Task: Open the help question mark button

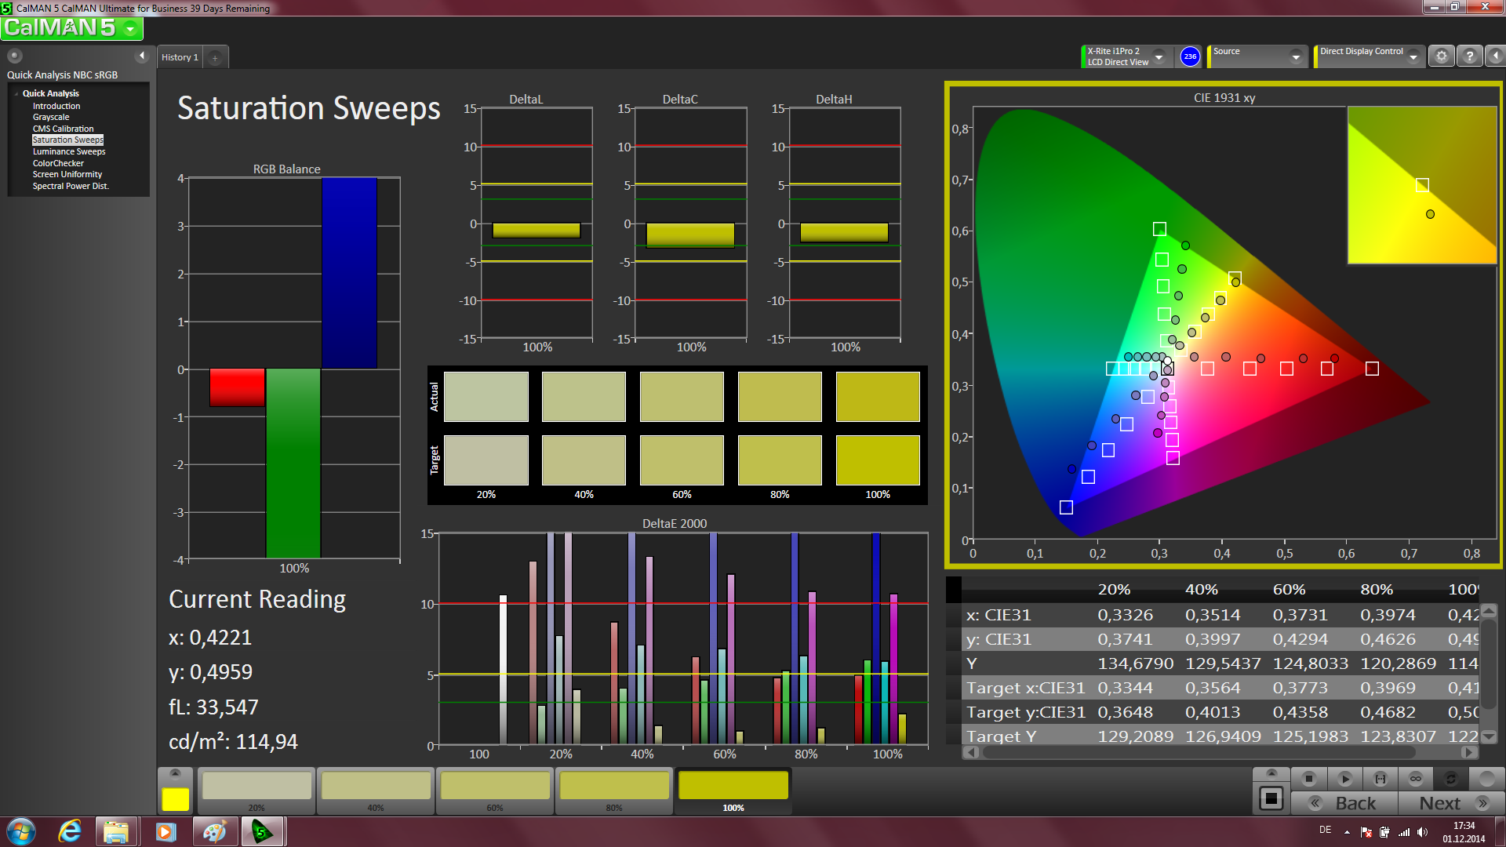Action: point(1470,56)
